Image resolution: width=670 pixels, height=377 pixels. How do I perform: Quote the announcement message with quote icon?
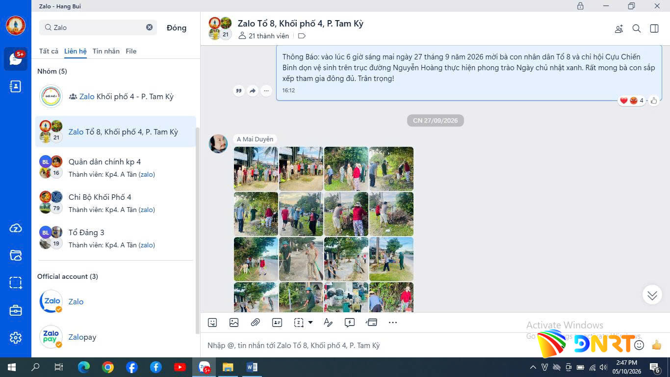[x=239, y=91]
